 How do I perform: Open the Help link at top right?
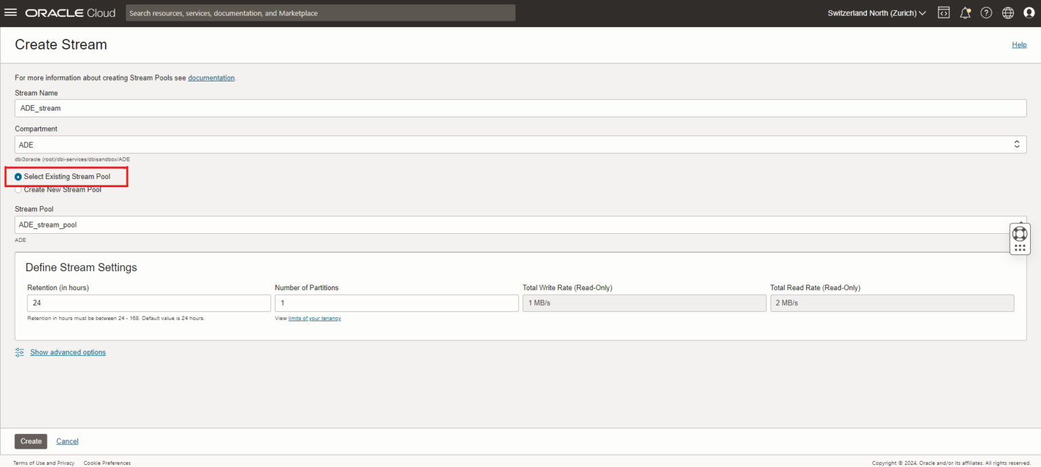pyautogui.click(x=1019, y=45)
